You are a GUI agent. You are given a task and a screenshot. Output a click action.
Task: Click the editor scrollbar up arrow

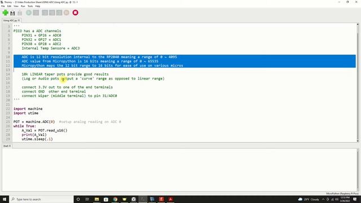click(x=358, y=24)
